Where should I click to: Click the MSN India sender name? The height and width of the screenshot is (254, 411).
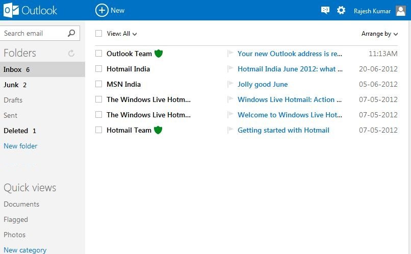124,84
